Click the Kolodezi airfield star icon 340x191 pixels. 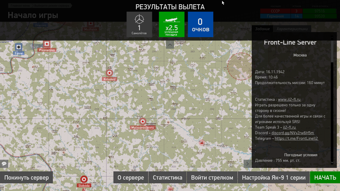(x=109, y=73)
